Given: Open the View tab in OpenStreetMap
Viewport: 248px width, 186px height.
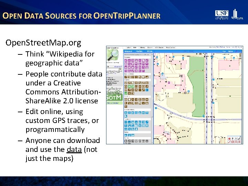Looking at the screenshot, I should [129, 48].
